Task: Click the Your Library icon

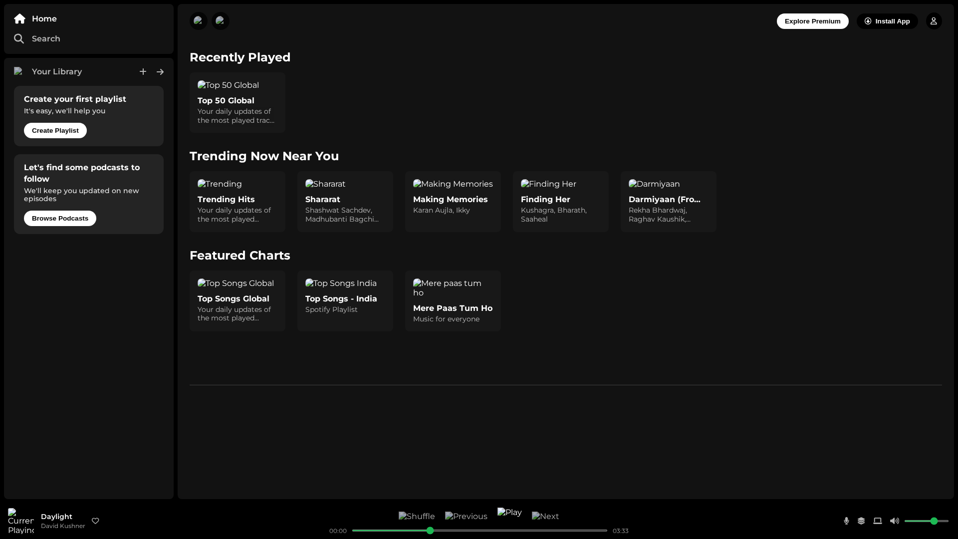Action: coord(18,71)
